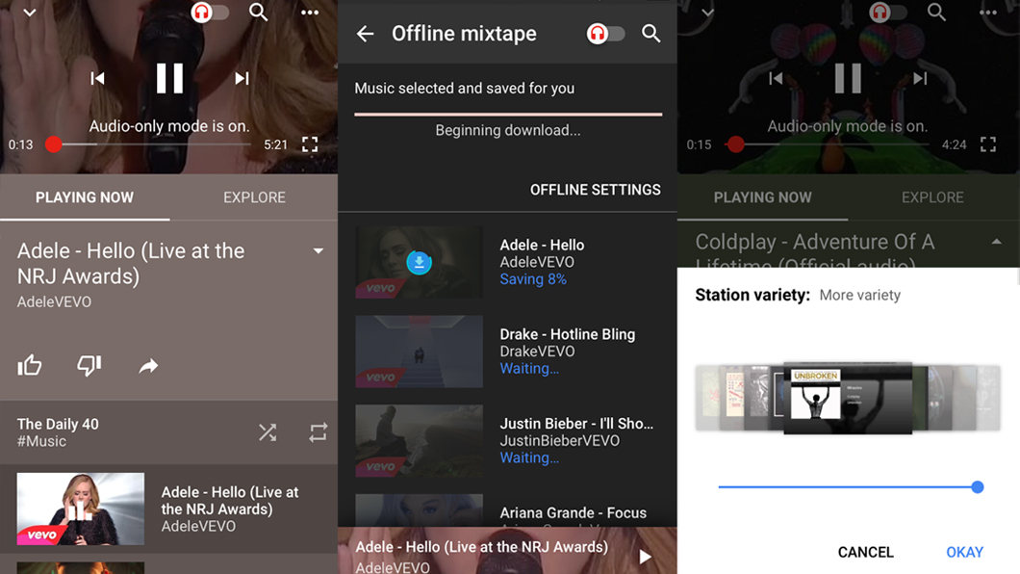Enter fullscreen in the Adele player
Screen dimensions: 1020x574
[x=310, y=144]
